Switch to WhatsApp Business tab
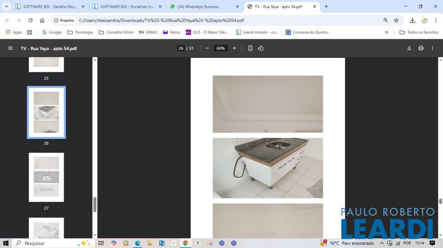Image resolution: width=443 pixels, height=248 pixels. click(x=203, y=6)
